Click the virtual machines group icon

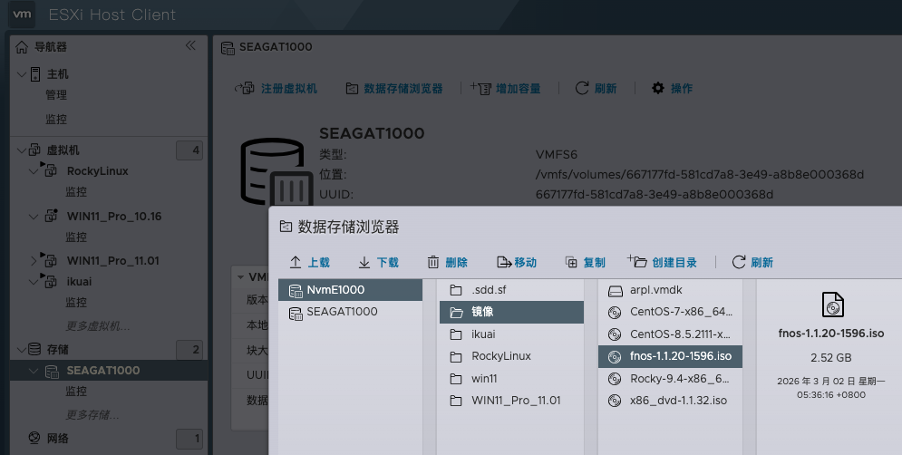click(34, 150)
